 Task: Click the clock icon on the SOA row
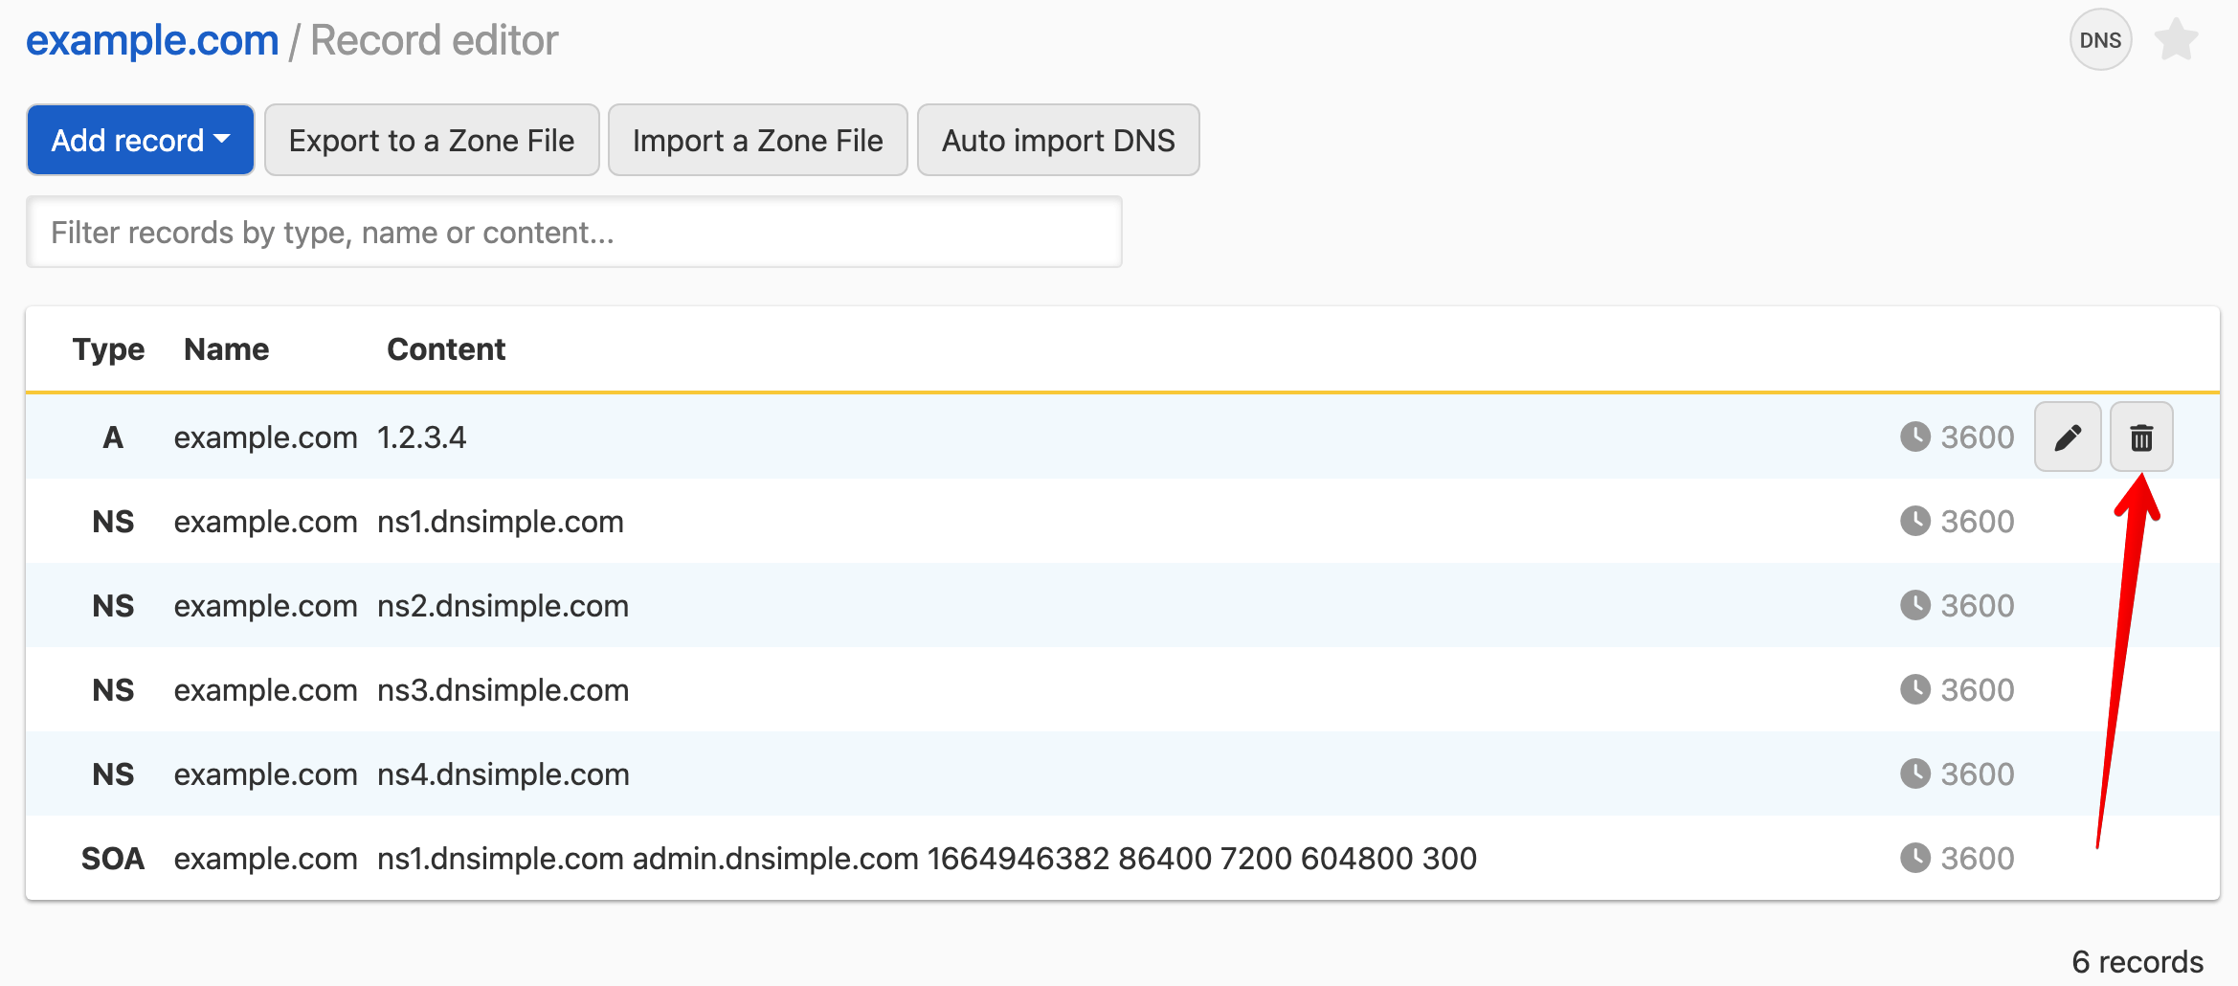[1914, 859]
